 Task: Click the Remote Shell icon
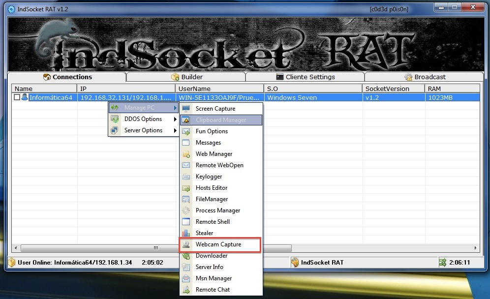point(186,221)
